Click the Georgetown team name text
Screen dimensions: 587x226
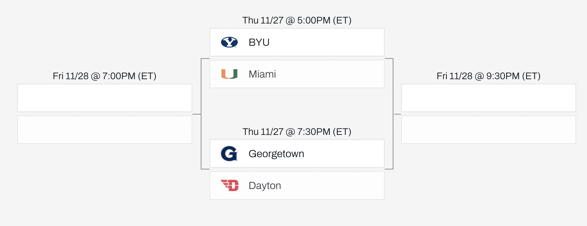pos(276,154)
